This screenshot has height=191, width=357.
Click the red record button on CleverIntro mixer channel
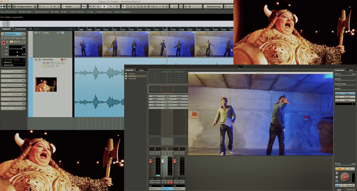pos(170,183)
